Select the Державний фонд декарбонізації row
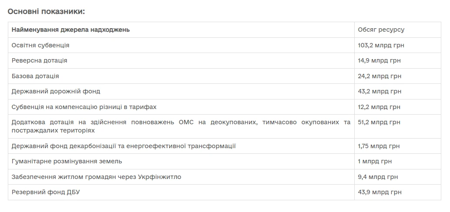The height and width of the screenshot is (212, 450). (225, 146)
